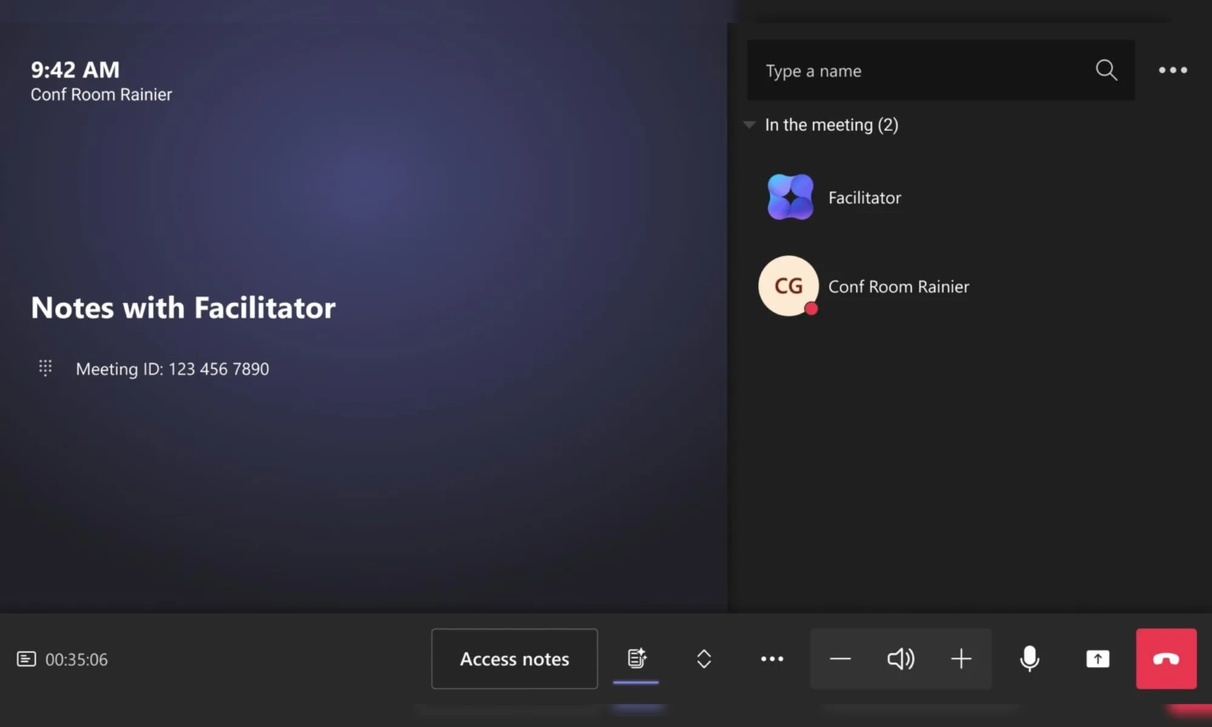Viewport: 1212px width, 727px height.
Task: Hang up the call with red button
Action: pyautogui.click(x=1166, y=659)
